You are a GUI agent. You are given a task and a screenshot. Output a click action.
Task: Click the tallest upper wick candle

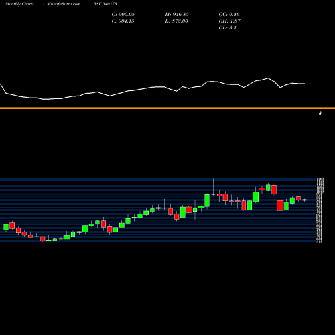[x=213, y=188]
